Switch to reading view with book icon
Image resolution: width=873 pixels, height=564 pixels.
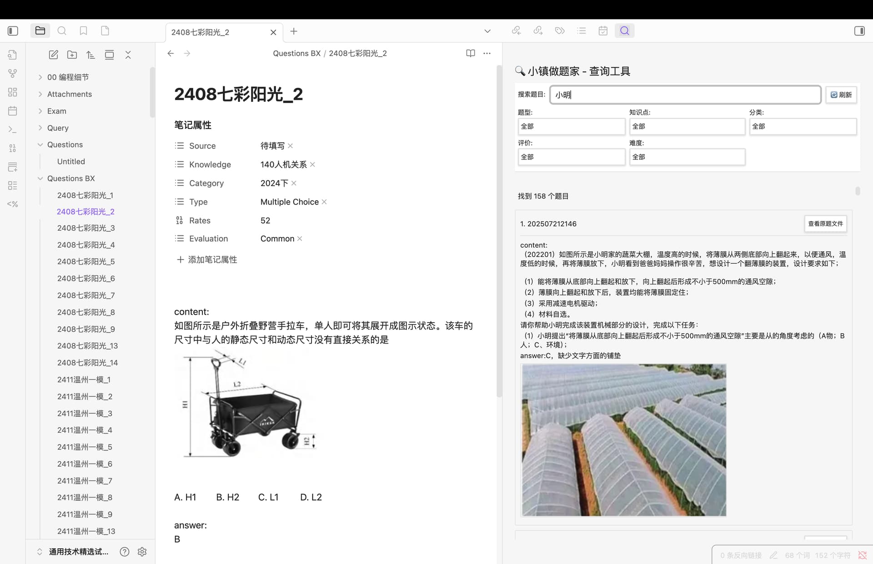[470, 53]
